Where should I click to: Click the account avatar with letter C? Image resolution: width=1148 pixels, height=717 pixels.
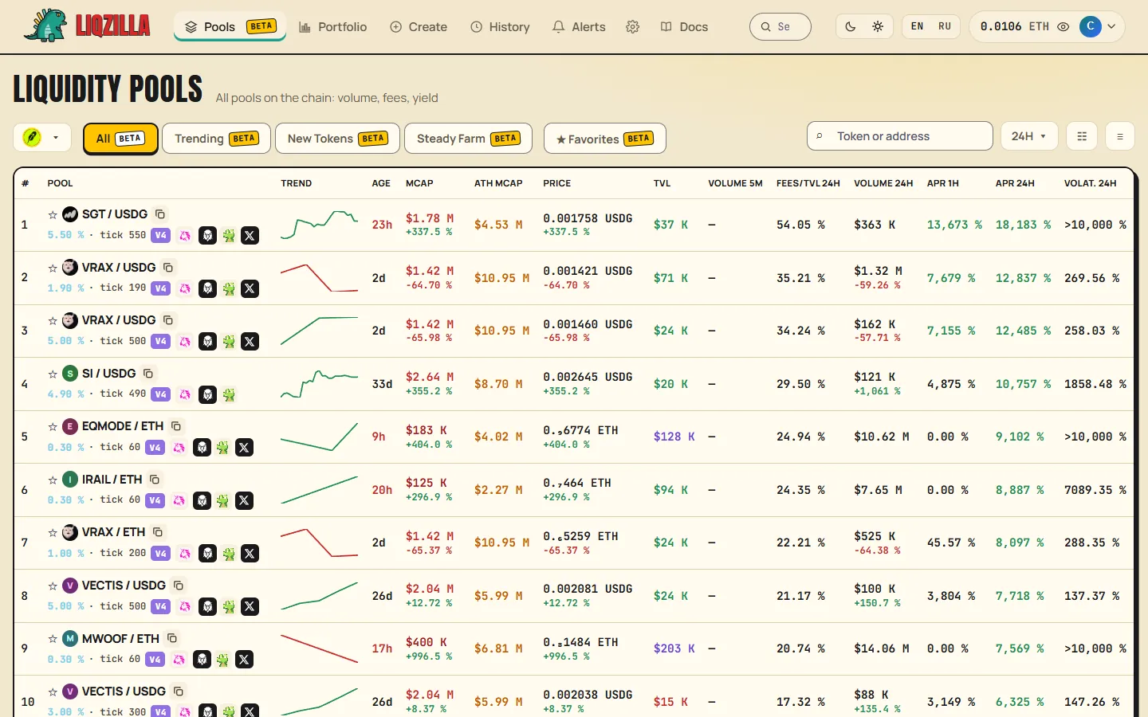1090,26
